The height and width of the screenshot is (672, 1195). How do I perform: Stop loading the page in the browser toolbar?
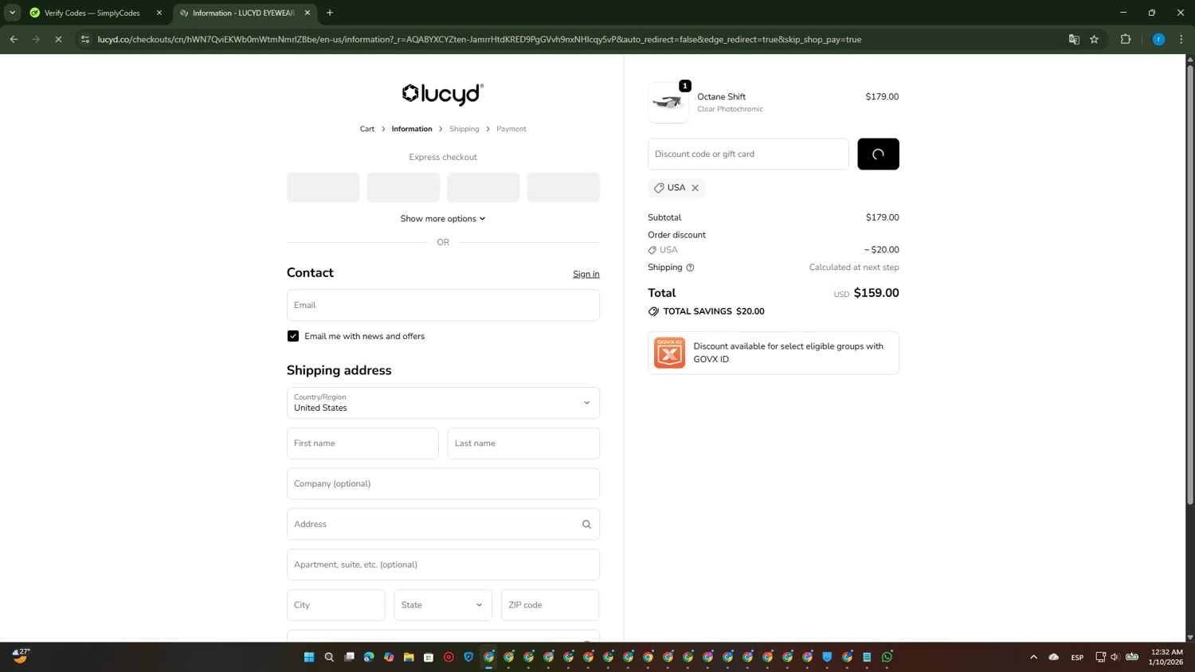58,39
